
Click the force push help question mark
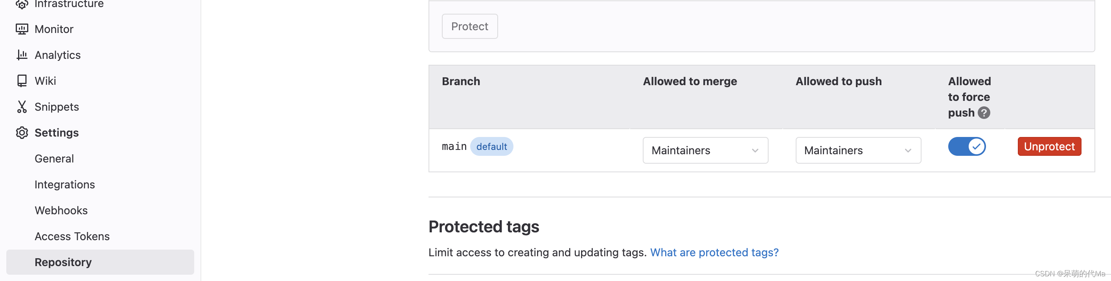(x=984, y=113)
